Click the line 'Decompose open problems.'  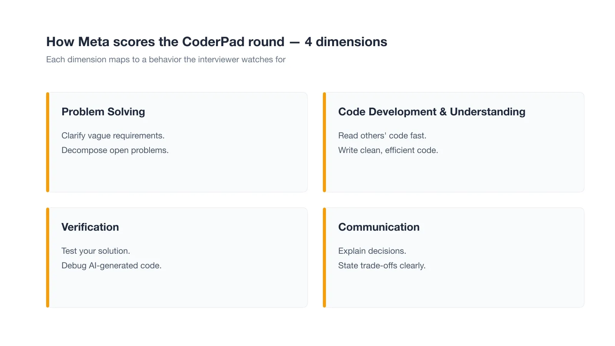coord(115,150)
